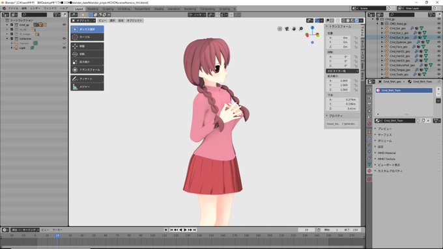
Task: Open the Modifiers wrench properties tab
Action: coord(369,138)
